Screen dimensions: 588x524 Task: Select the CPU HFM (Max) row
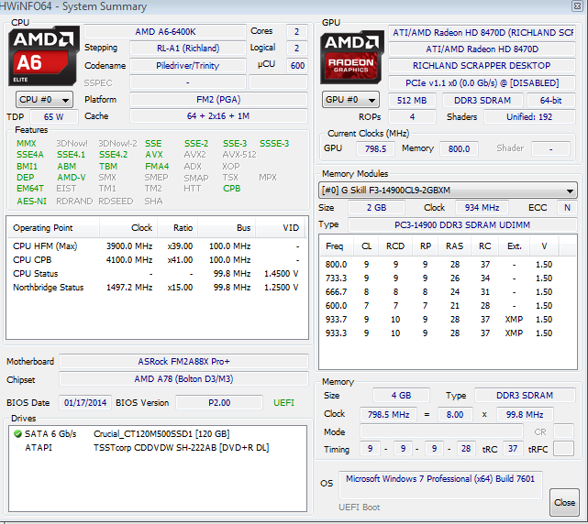157,246
